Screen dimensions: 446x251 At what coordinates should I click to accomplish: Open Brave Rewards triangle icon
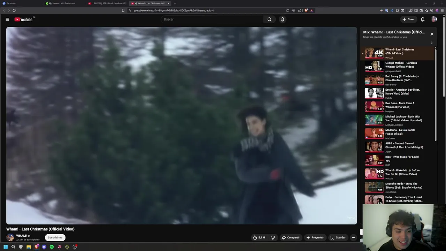pos(312,10)
